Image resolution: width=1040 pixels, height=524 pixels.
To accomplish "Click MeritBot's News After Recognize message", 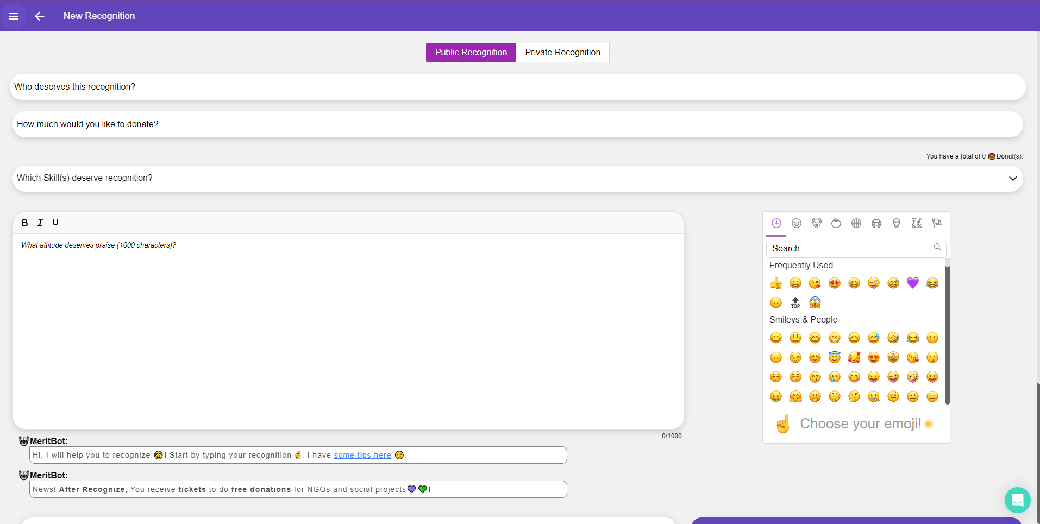I will click(x=298, y=489).
